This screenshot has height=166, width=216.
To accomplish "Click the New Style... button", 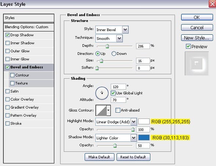I will click(x=197, y=38).
